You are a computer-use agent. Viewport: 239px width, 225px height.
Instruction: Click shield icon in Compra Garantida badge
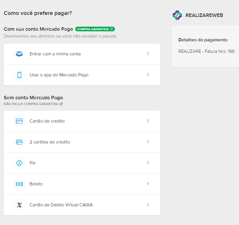tap(111, 29)
